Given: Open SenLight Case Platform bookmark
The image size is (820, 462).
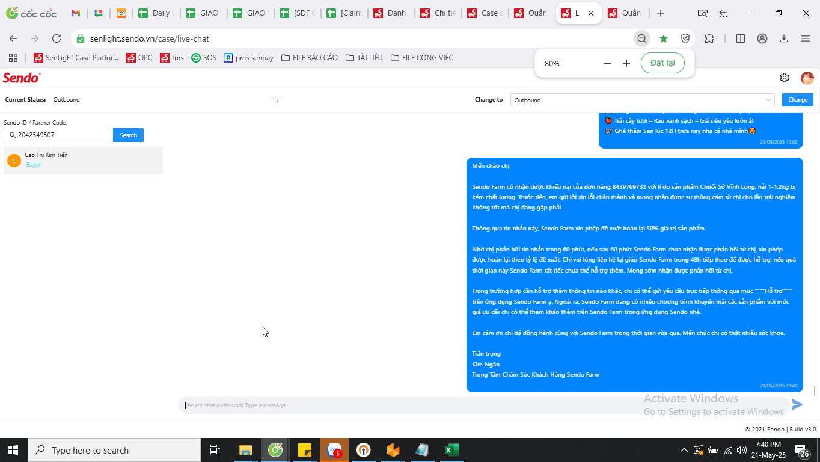Looking at the screenshot, I should pyautogui.click(x=76, y=58).
